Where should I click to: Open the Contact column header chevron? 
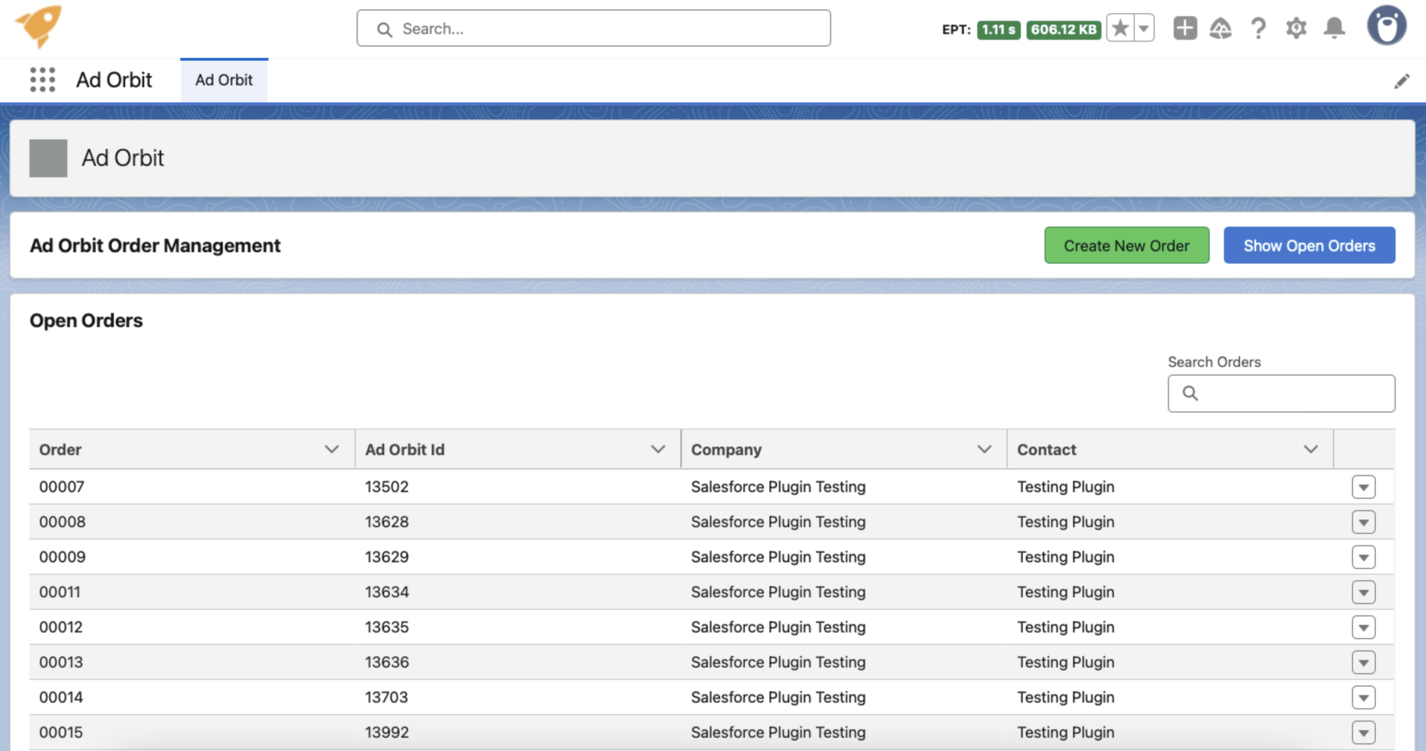point(1311,449)
